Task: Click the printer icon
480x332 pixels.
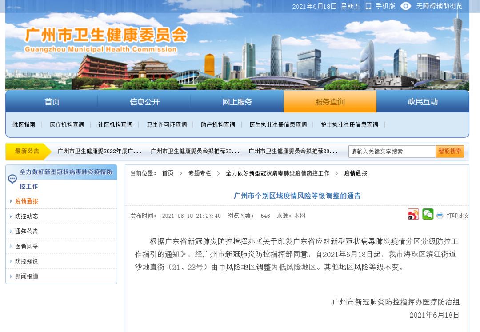Action: tap(440, 216)
